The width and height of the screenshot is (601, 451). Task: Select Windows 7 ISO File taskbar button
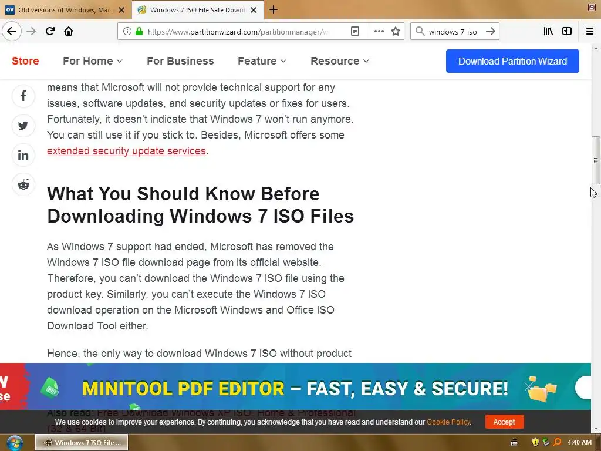pyautogui.click(x=82, y=443)
